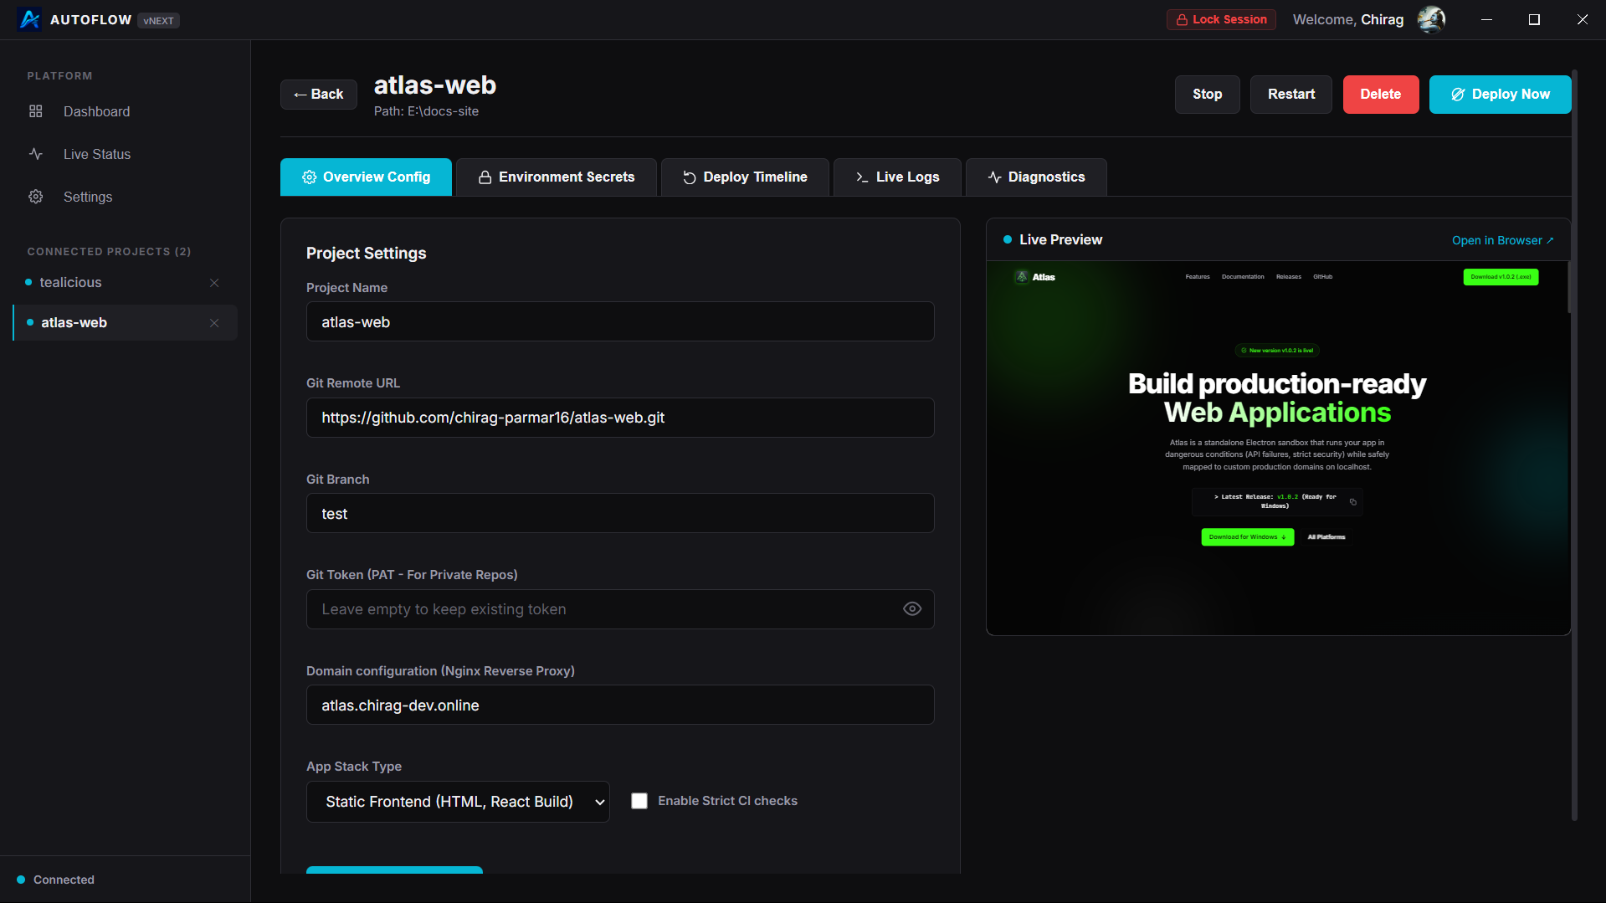Switch to Environment Secrets tab

[556, 177]
